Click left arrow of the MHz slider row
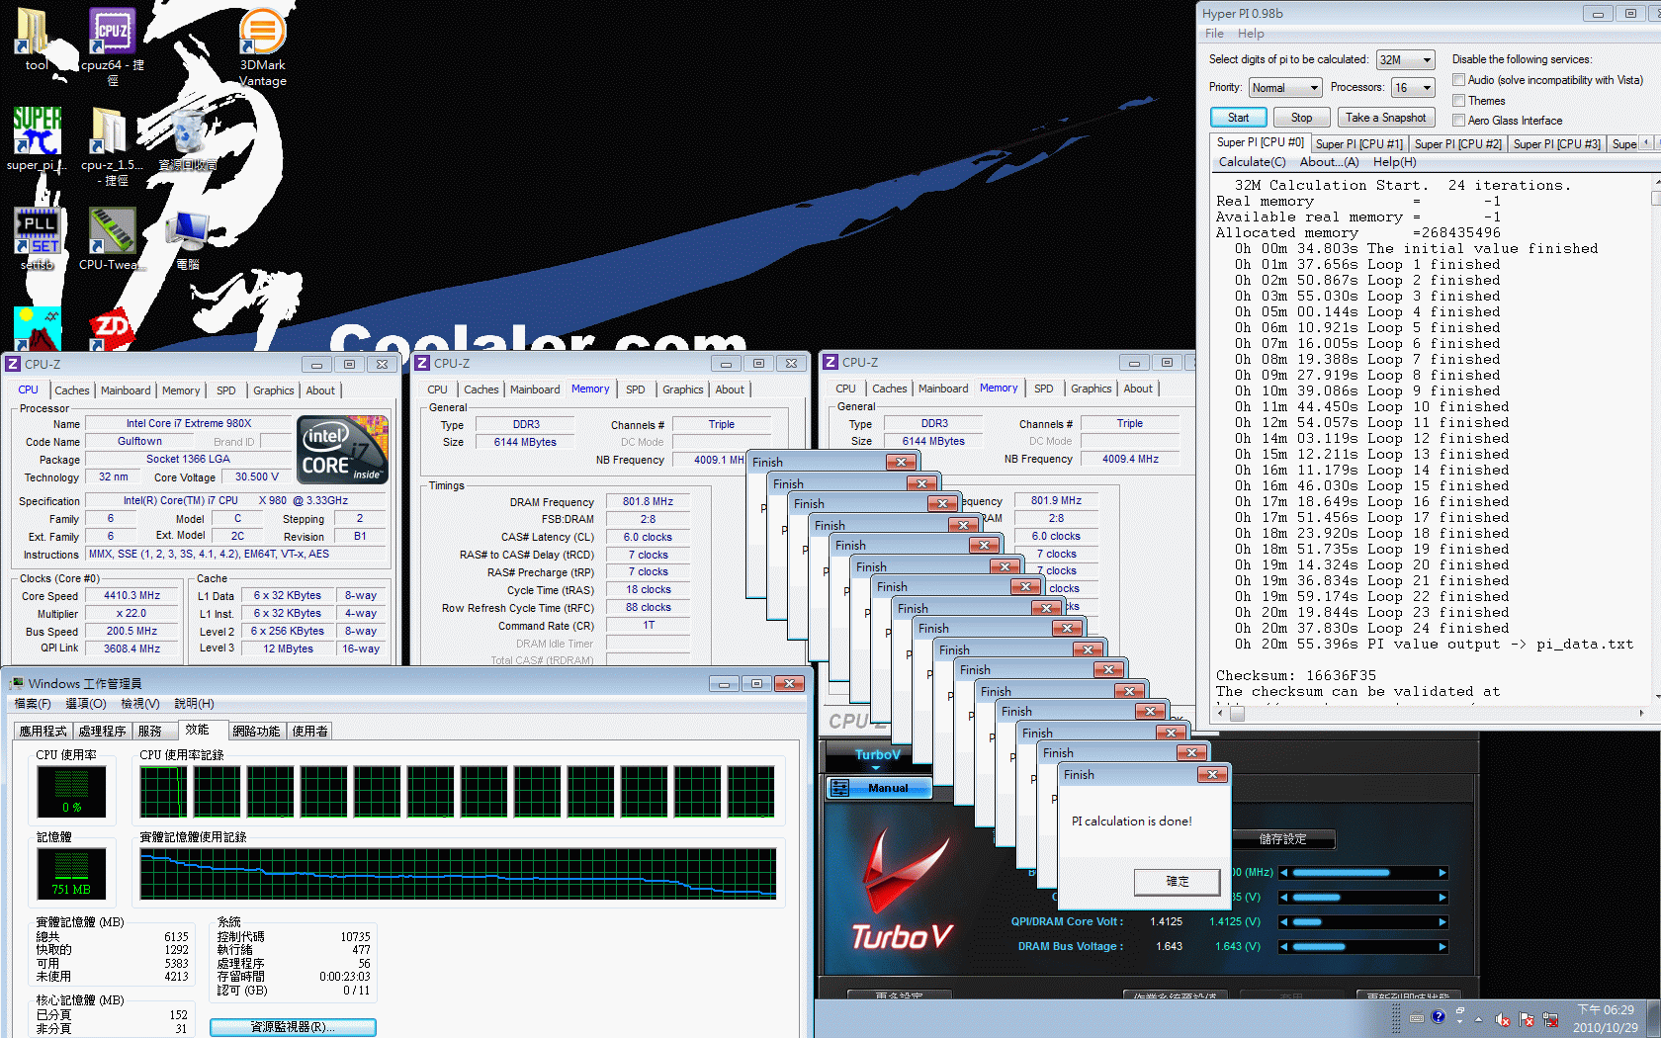The image size is (1661, 1038). tap(1283, 873)
